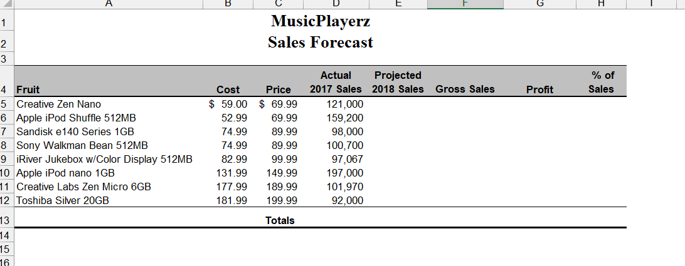Viewport: 685px width, 266px height.
Task: Select the Profit header cell
Action: click(540, 81)
